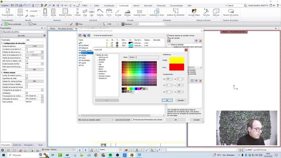Open the Padrão de preenchimento dropdown
Screen dimensions: 281x158
(42, 58)
